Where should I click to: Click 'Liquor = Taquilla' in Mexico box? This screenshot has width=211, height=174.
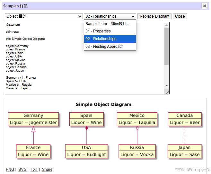[x=137, y=122]
